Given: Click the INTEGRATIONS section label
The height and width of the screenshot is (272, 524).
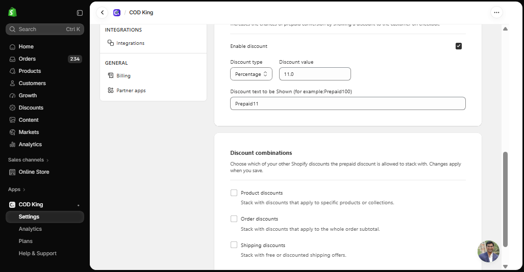Looking at the screenshot, I should (x=123, y=30).
